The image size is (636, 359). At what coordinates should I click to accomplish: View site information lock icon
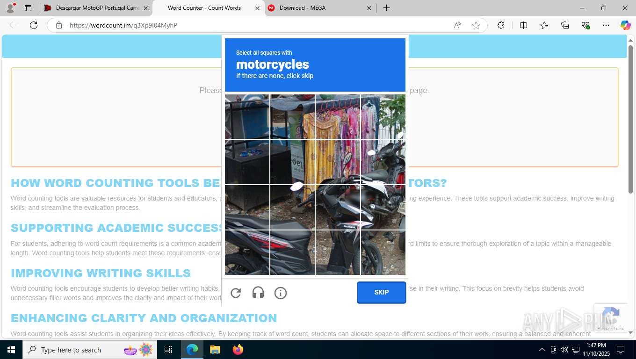59,25
